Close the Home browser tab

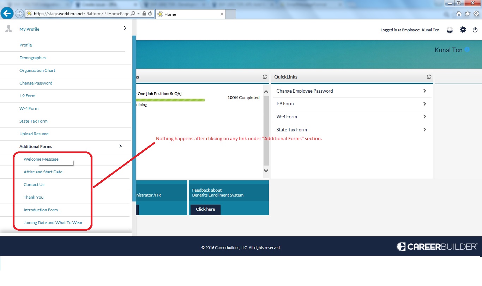[222, 14]
